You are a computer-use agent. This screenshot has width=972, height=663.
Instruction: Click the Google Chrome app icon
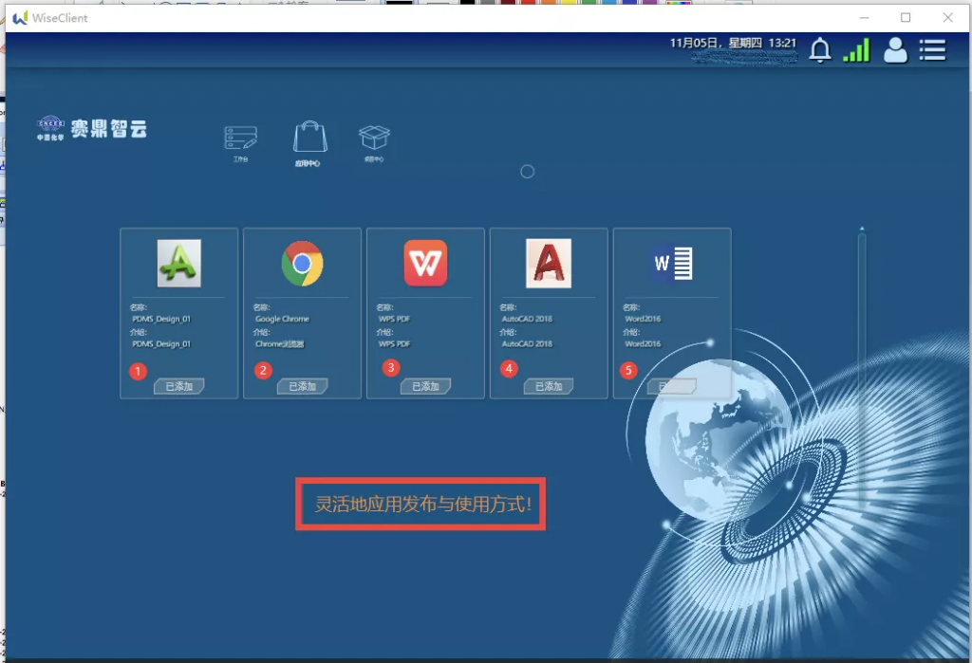click(x=302, y=264)
